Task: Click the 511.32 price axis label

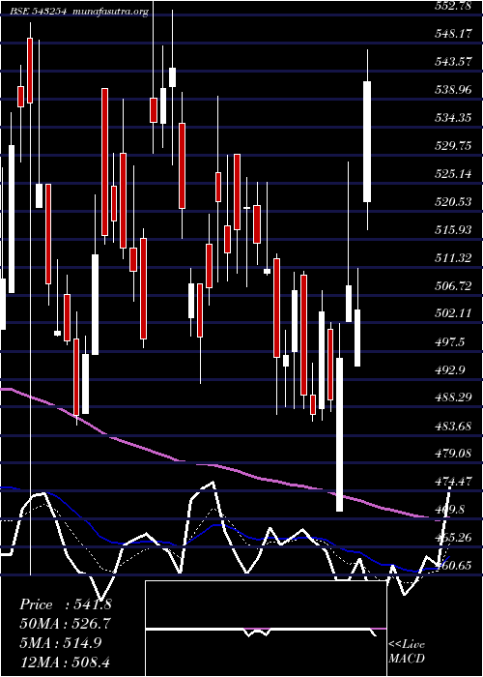Action: (453, 258)
